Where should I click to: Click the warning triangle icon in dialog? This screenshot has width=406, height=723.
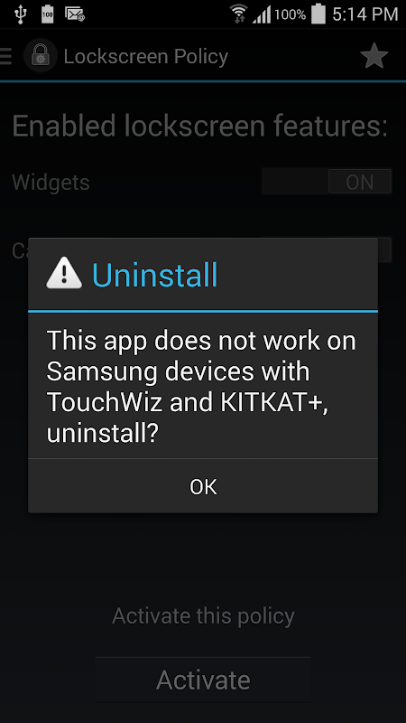(64, 274)
